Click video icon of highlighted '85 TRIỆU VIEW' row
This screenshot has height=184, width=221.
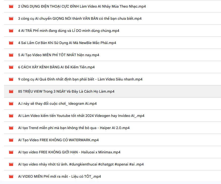(x=11, y=92)
